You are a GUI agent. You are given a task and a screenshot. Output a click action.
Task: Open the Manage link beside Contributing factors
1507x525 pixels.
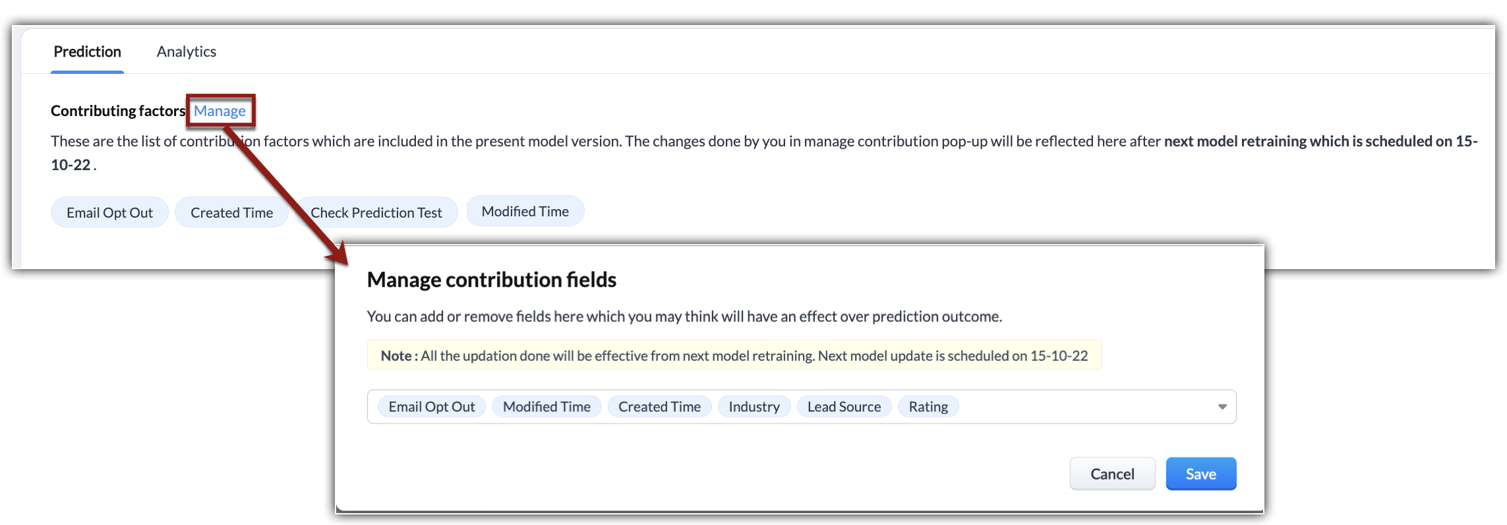tap(220, 111)
